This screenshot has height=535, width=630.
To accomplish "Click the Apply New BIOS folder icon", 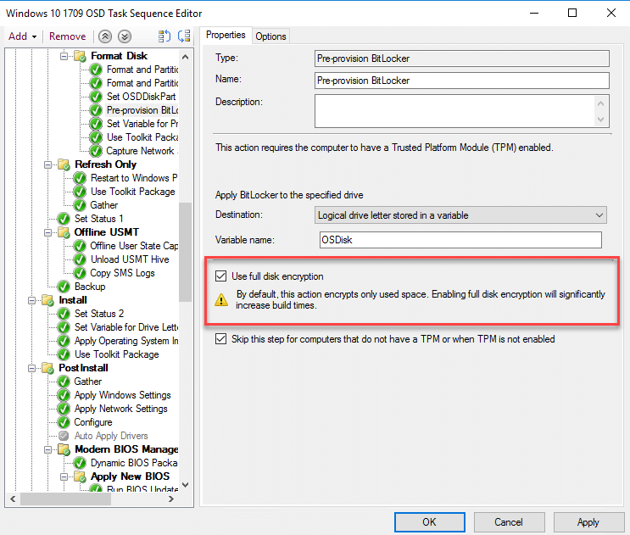I will tap(80, 476).
